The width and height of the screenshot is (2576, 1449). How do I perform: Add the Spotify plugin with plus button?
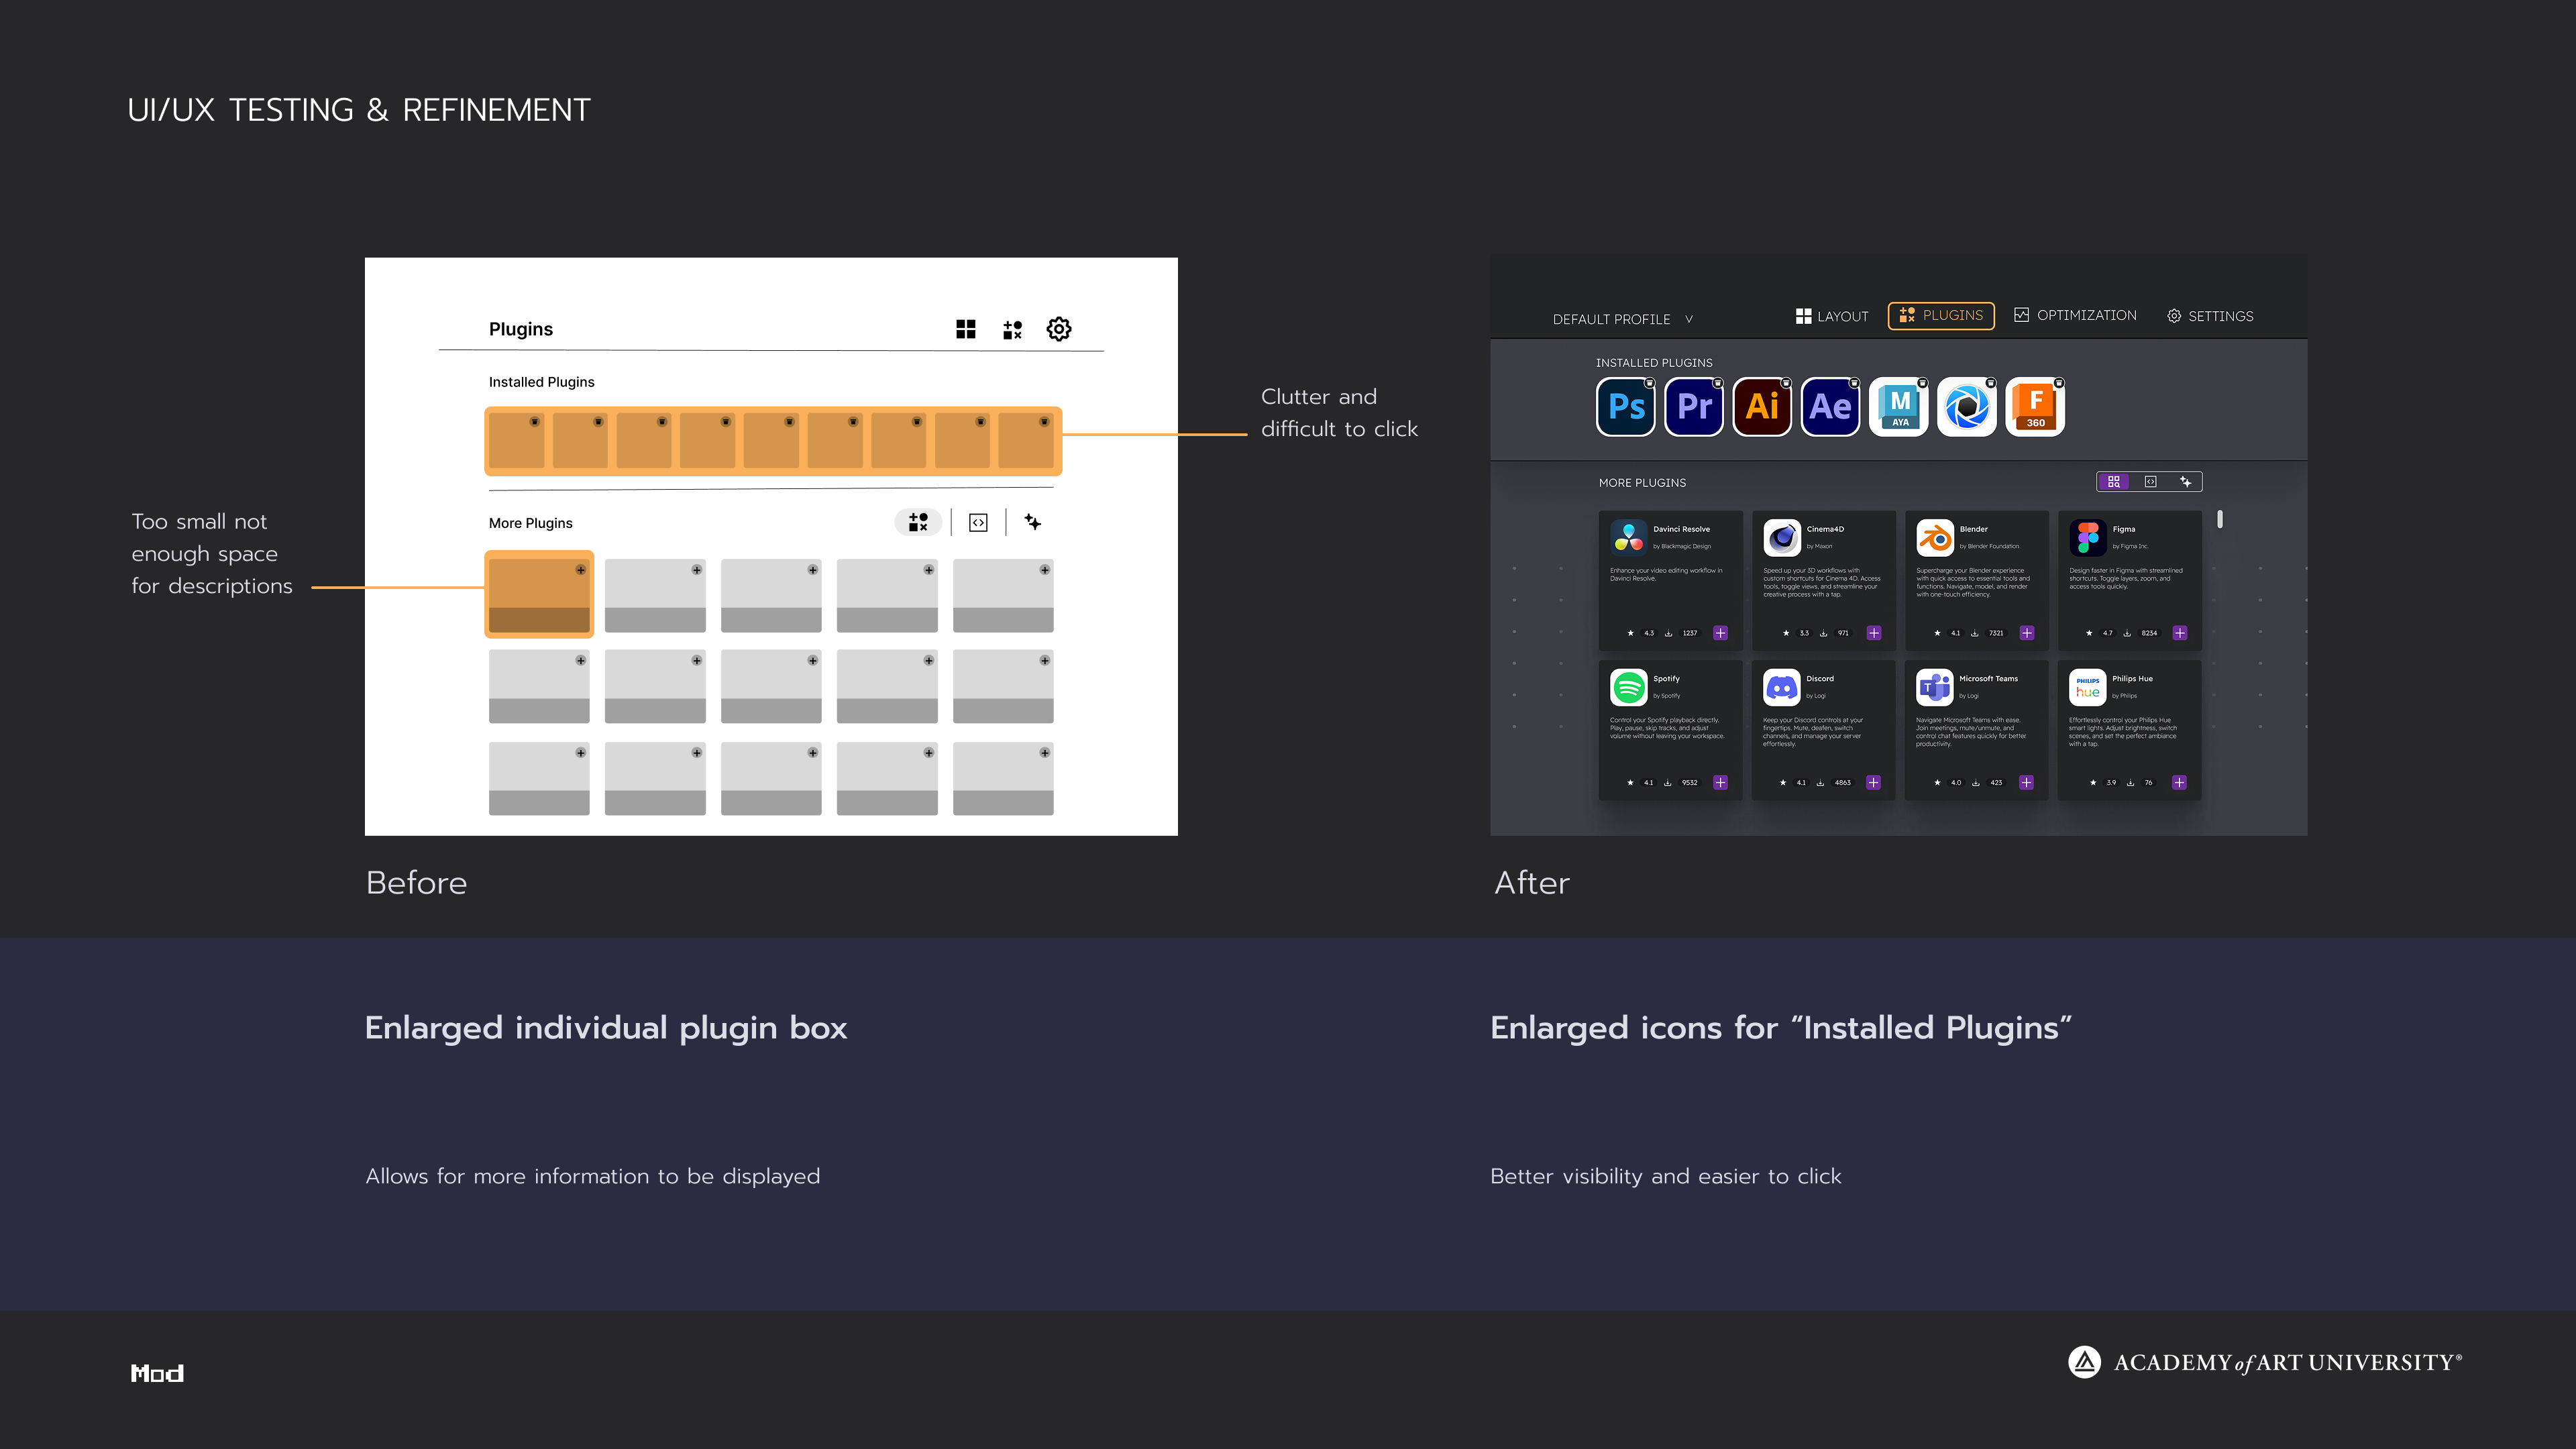click(1720, 782)
